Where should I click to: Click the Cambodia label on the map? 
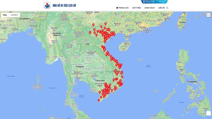100,80
